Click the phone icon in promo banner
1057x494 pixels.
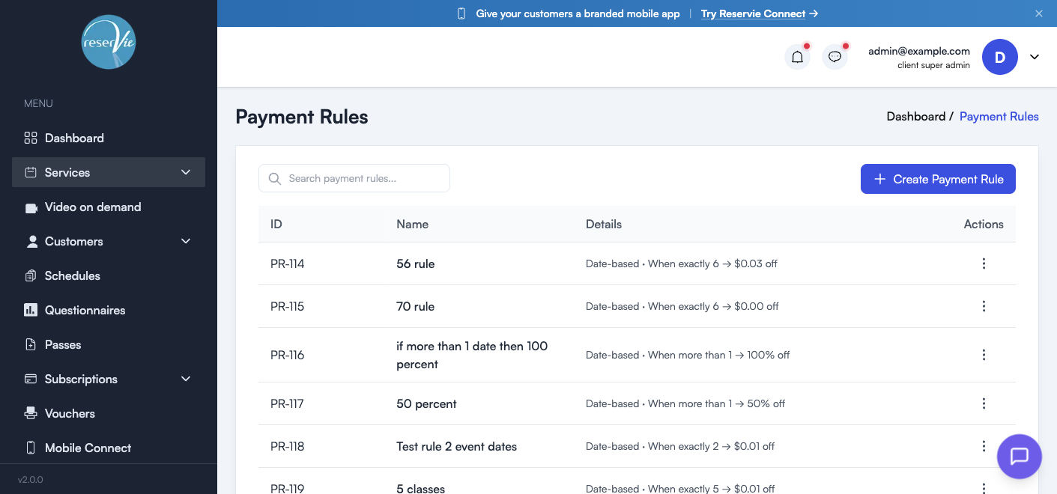click(461, 13)
